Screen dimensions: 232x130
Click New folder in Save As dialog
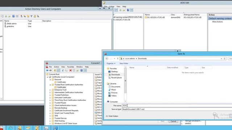[124, 64]
